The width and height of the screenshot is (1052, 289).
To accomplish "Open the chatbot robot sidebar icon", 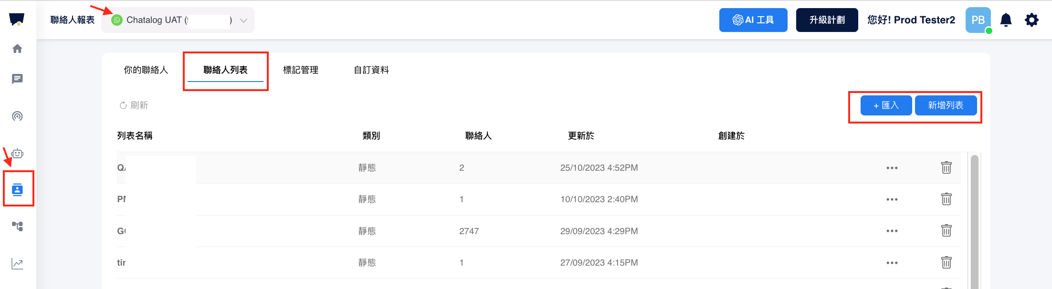I will [17, 154].
